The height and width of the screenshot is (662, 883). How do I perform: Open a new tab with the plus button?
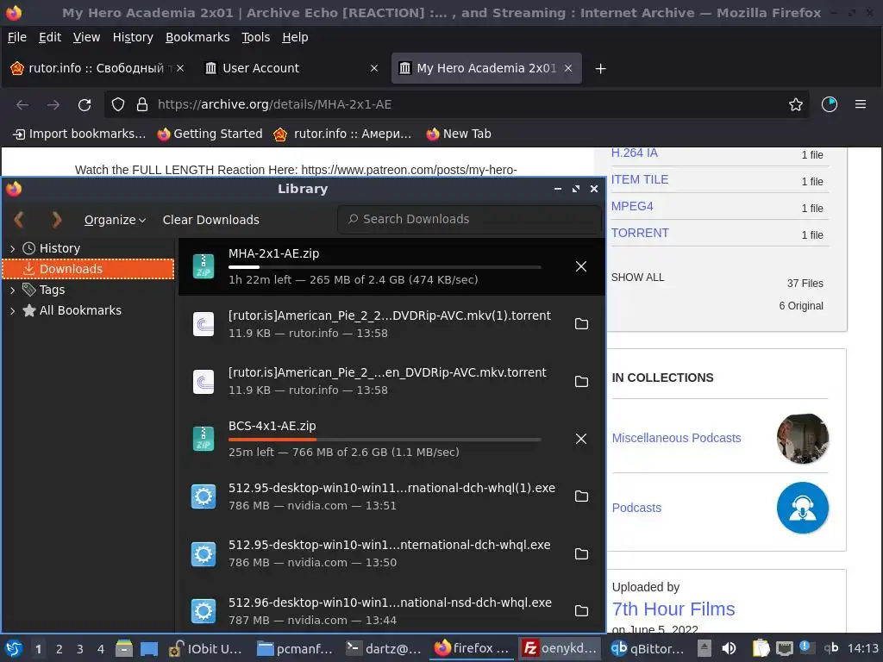[600, 69]
